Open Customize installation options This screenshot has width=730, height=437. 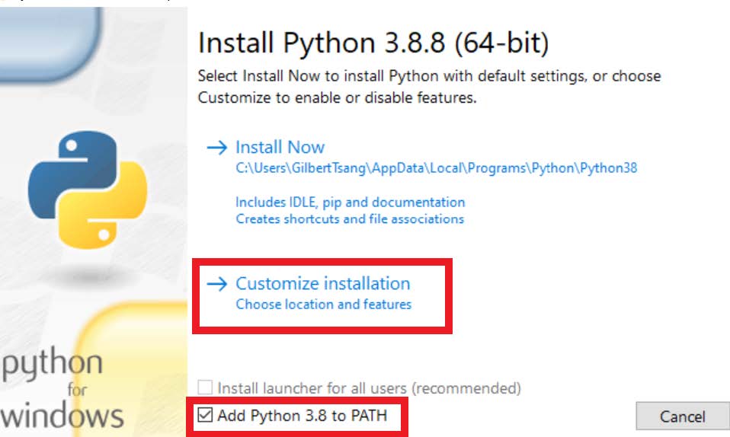(322, 283)
